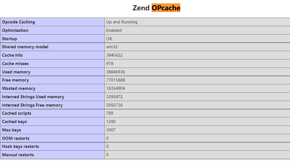
Task: Click the Zend word in title
Action: click(141, 8)
